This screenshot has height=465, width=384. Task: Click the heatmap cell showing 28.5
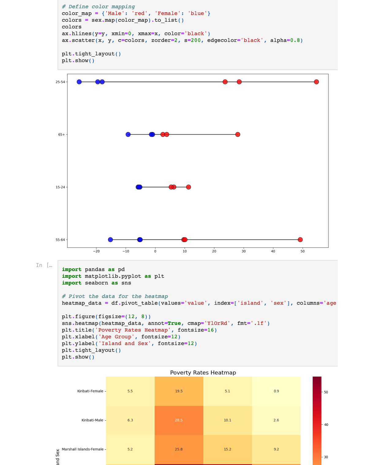coord(179,420)
